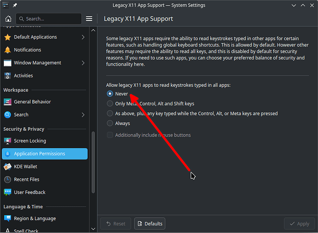The image size is (318, 233).
Task: Open Region & Language settings
Action: [x=45, y=219]
